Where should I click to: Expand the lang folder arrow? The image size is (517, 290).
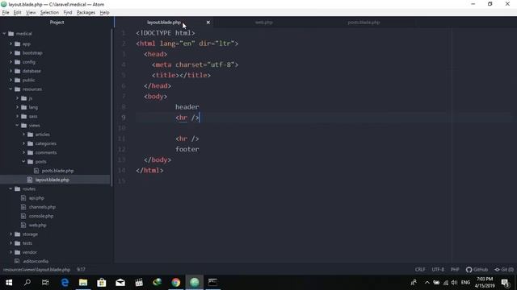tap(17, 107)
